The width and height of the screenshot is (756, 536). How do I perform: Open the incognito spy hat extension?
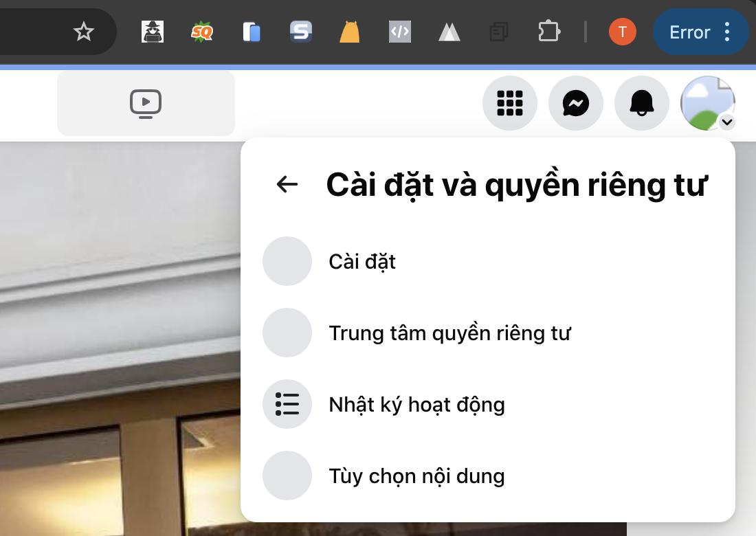click(153, 32)
